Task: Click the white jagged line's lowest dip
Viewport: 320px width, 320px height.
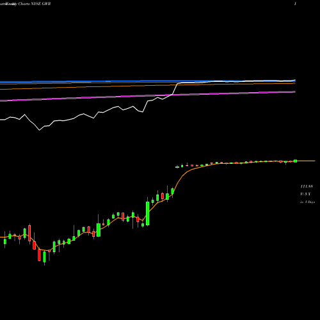Action: [x=40, y=130]
